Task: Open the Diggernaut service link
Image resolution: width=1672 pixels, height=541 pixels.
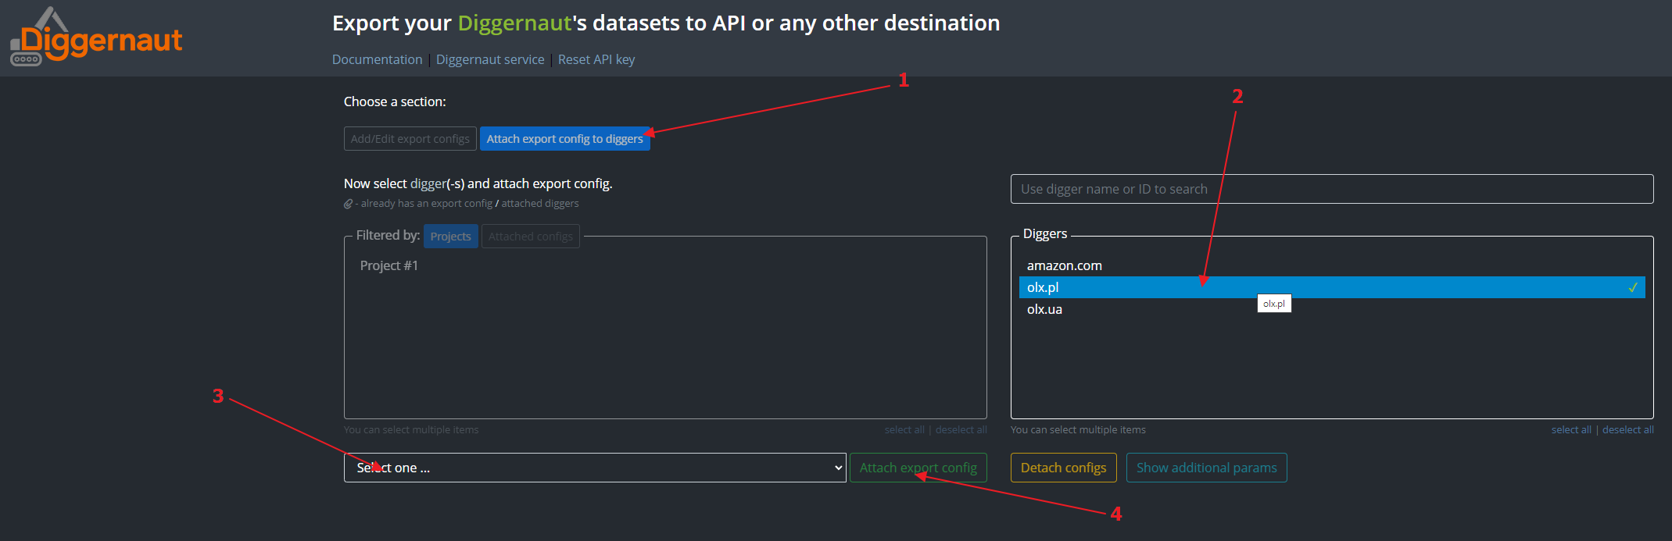Action: click(490, 59)
